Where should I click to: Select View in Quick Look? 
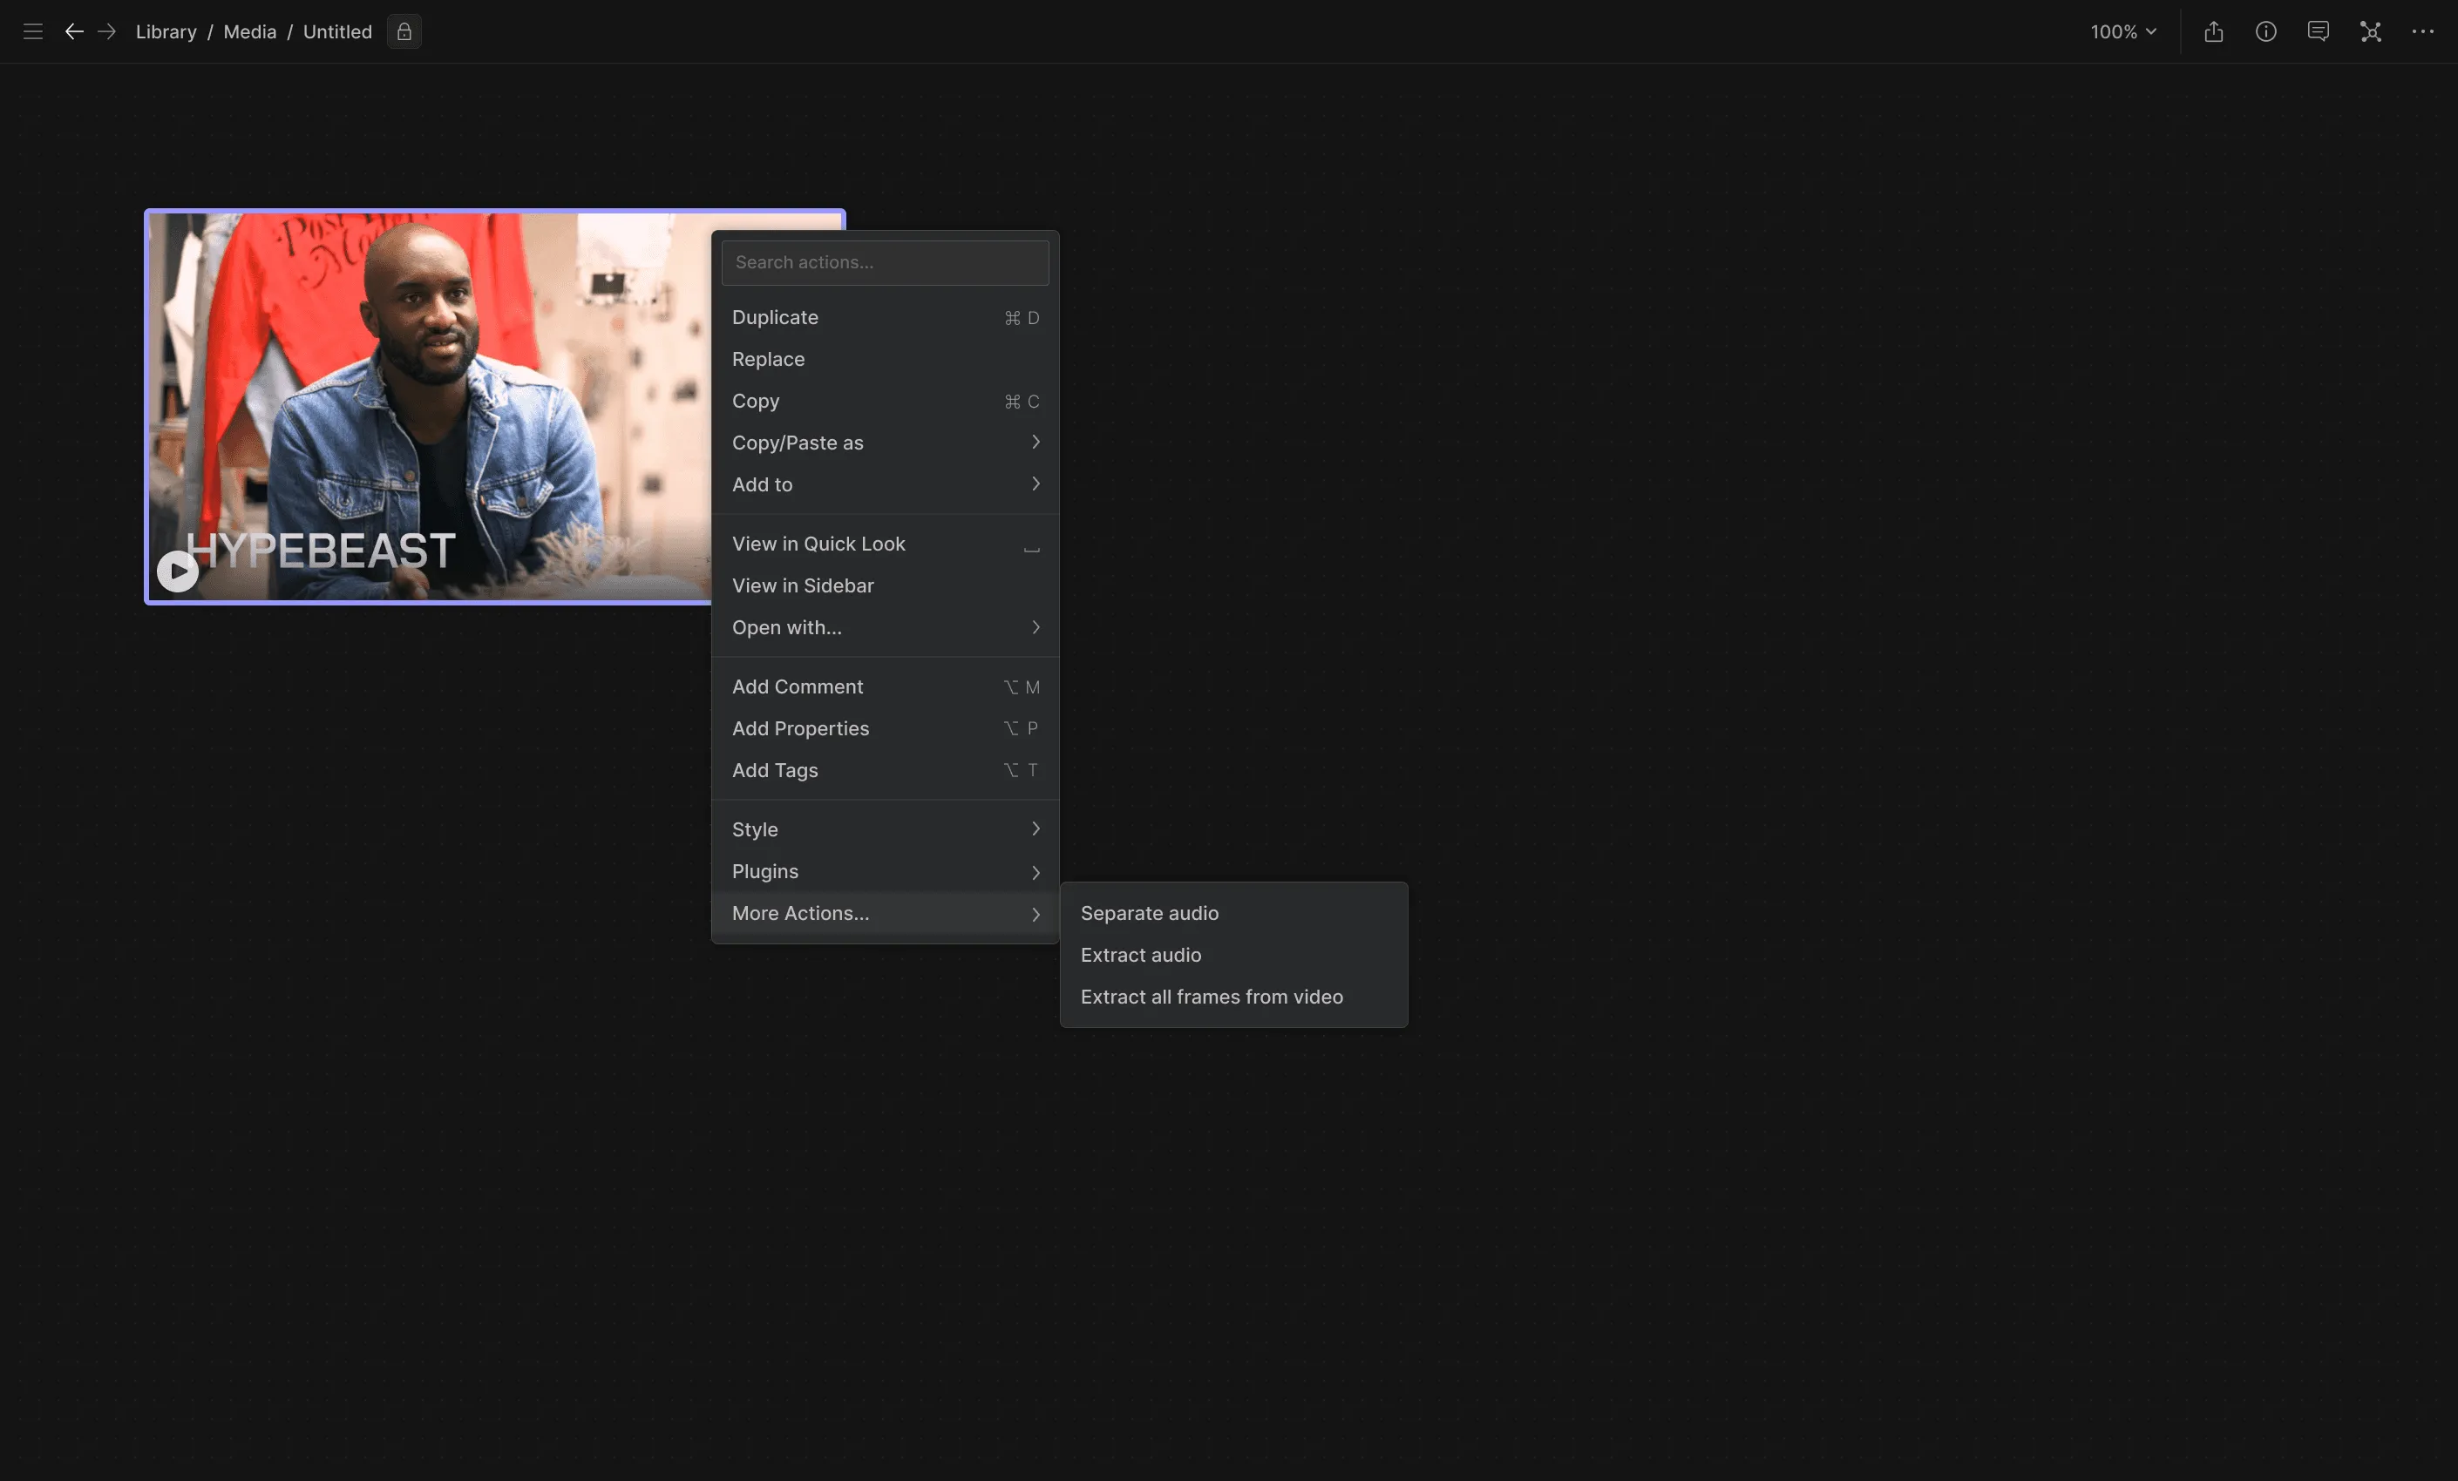click(885, 544)
